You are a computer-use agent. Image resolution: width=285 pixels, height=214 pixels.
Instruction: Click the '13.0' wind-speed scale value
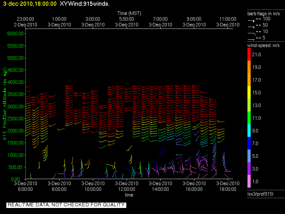point(256,105)
